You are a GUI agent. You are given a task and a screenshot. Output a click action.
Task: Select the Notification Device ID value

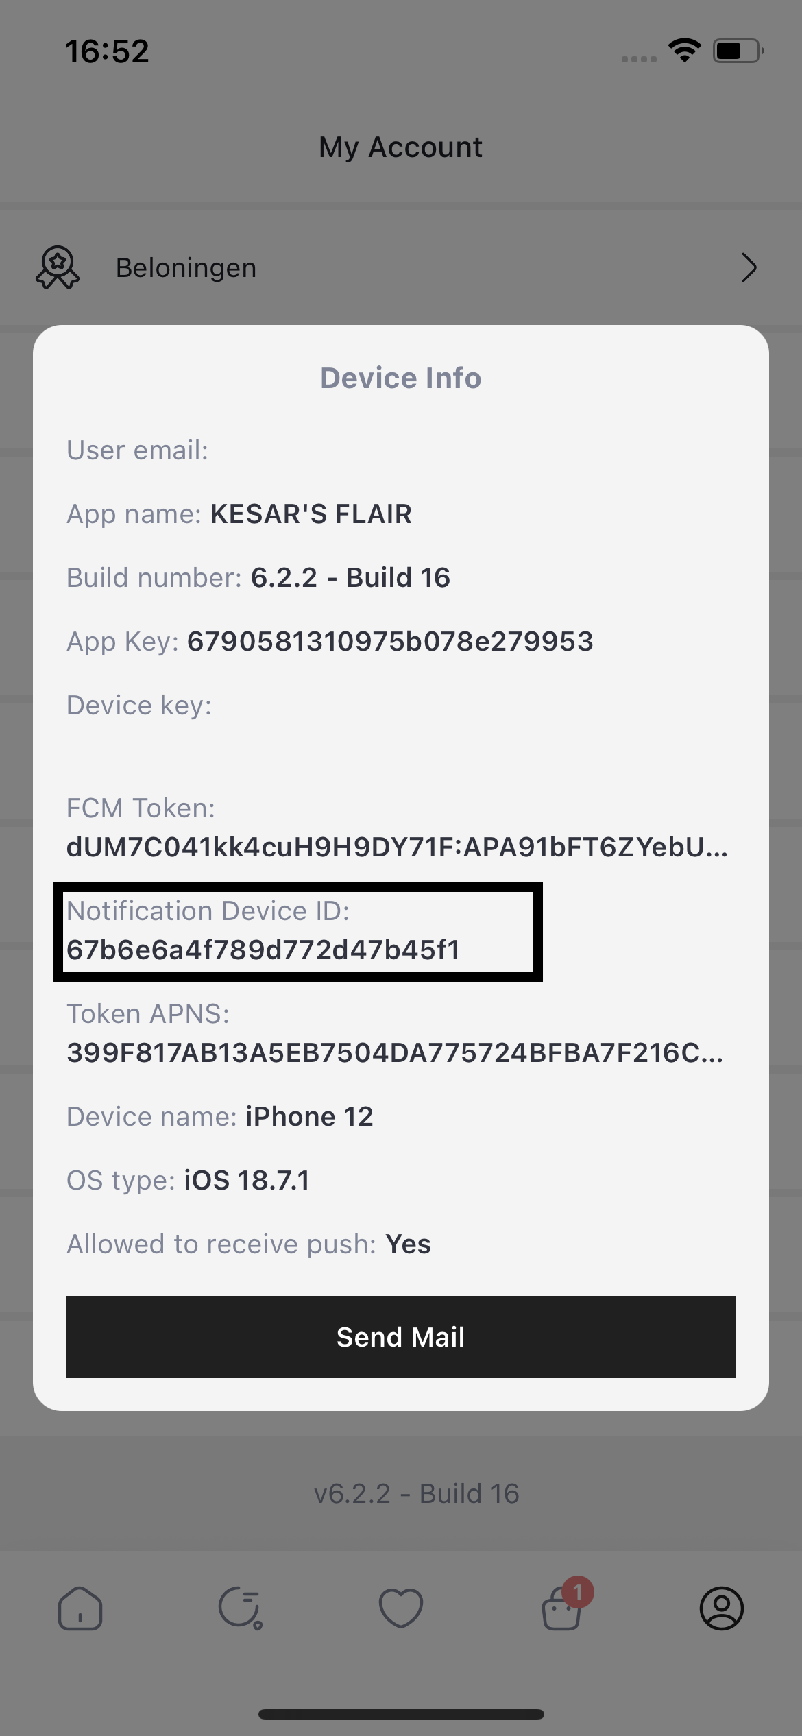(x=263, y=950)
